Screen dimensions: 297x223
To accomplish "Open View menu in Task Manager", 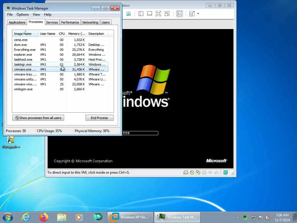I will pos(36,15).
